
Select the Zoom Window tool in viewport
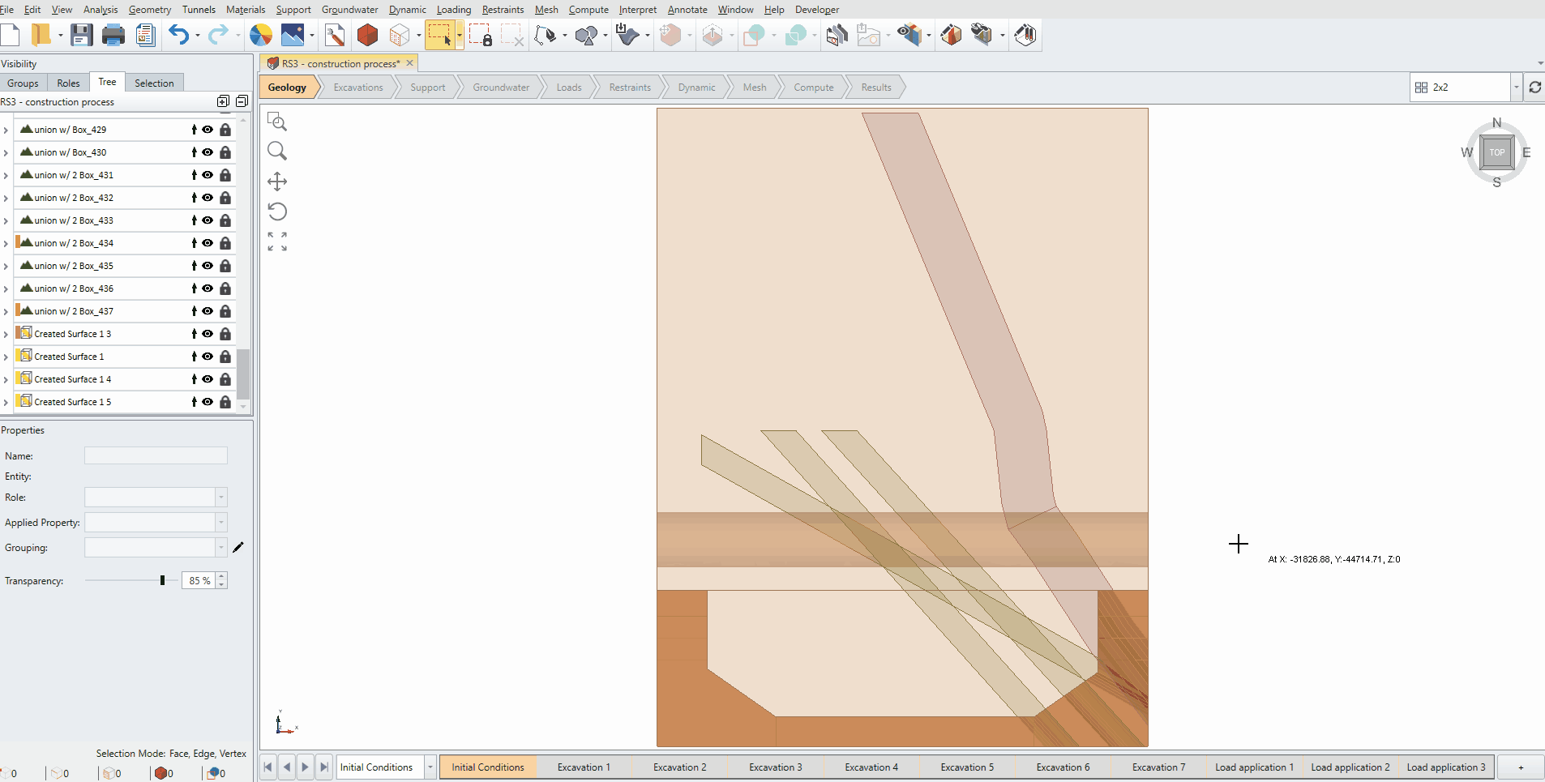coord(278,122)
